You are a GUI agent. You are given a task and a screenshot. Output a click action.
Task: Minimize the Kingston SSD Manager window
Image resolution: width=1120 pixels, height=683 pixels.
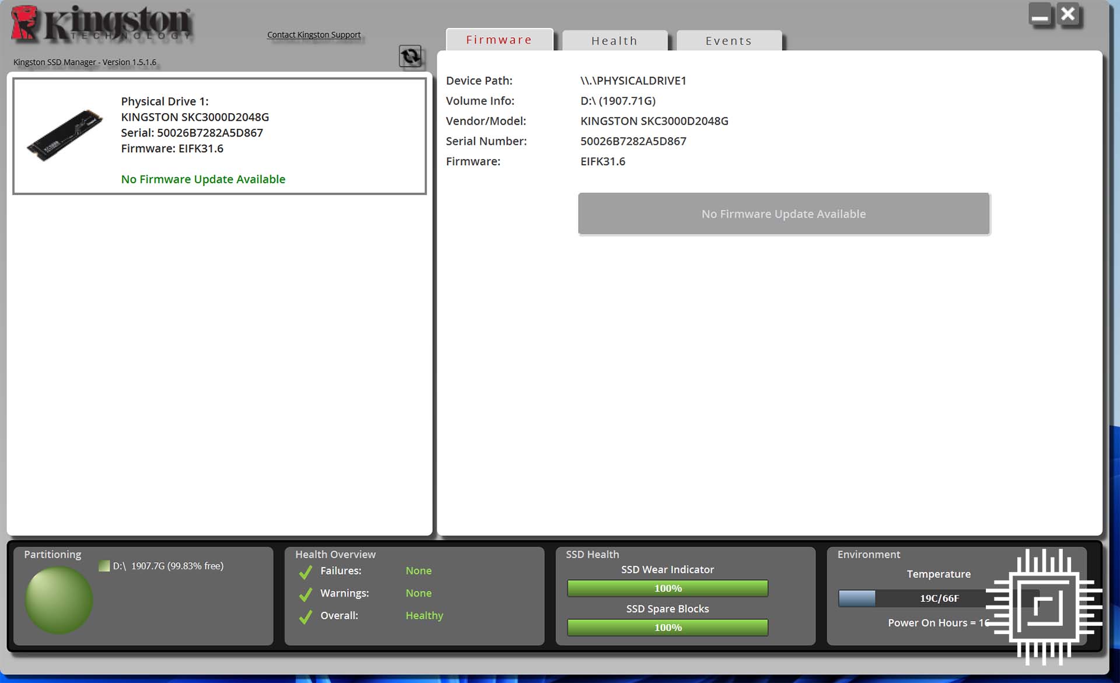[x=1039, y=15]
